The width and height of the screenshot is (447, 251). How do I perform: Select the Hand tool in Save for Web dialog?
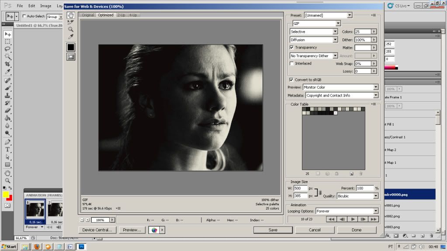tap(70, 15)
